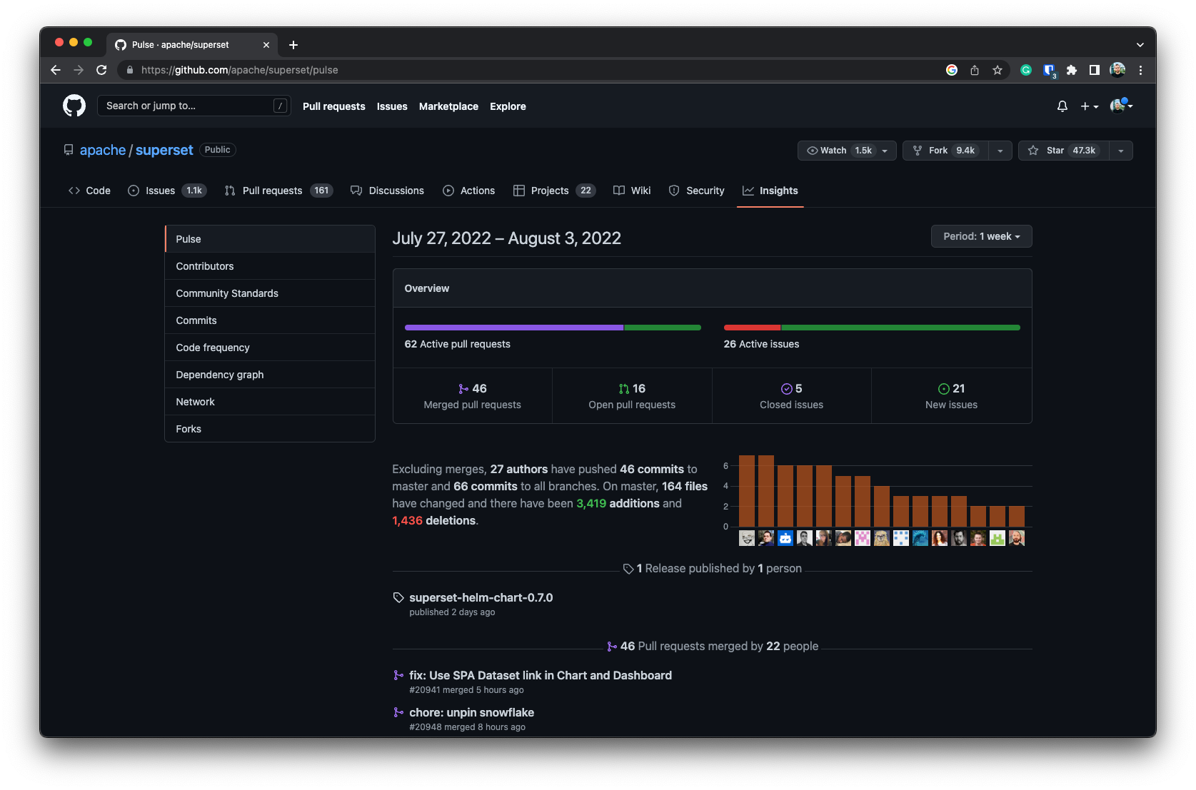Image resolution: width=1196 pixels, height=790 pixels.
Task: Go back in the browser history
Action: (x=56, y=70)
